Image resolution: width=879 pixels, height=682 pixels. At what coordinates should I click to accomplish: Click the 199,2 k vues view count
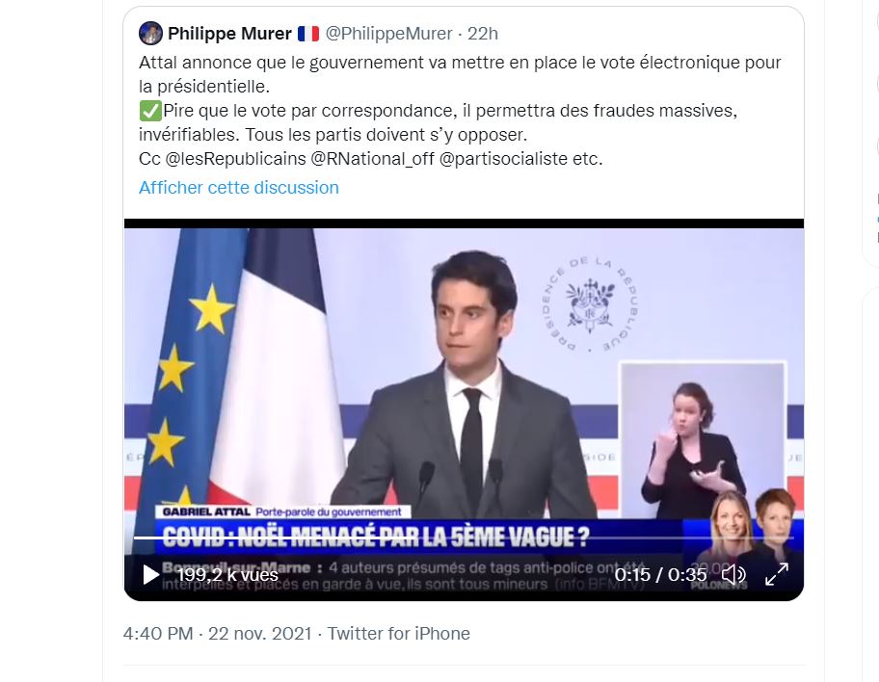click(227, 575)
